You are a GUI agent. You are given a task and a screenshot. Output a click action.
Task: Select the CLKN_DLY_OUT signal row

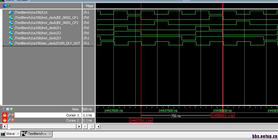(x=47, y=43)
